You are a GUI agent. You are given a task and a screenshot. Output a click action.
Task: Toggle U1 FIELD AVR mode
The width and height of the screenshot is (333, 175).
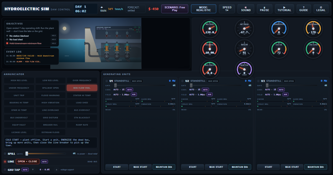[134, 94]
